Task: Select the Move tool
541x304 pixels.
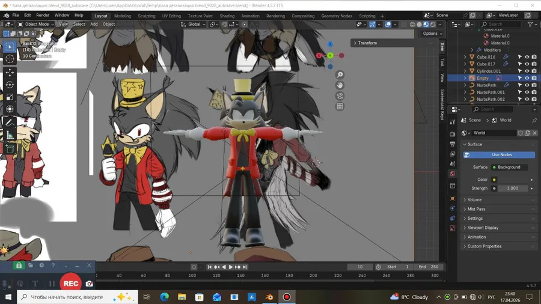Action: tap(10, 72)
